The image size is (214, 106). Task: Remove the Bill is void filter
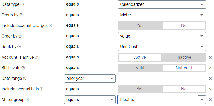coord(210,68)
